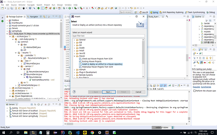Click the type filter text field
Viewport: 217px width, 135px height.
(x=108, y=36)
